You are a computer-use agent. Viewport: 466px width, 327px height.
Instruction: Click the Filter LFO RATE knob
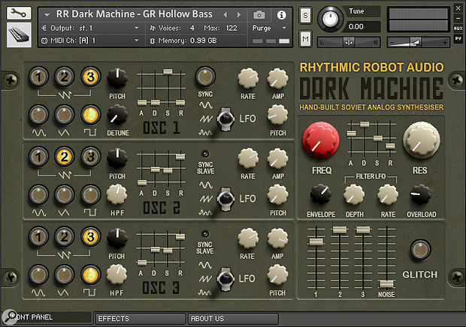[388, 194]
